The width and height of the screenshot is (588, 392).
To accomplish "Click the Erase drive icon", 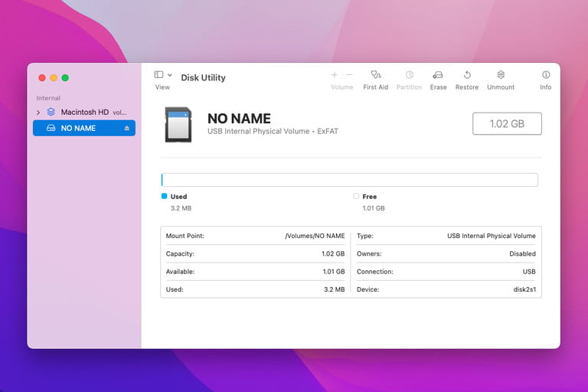I will [438, 75].
